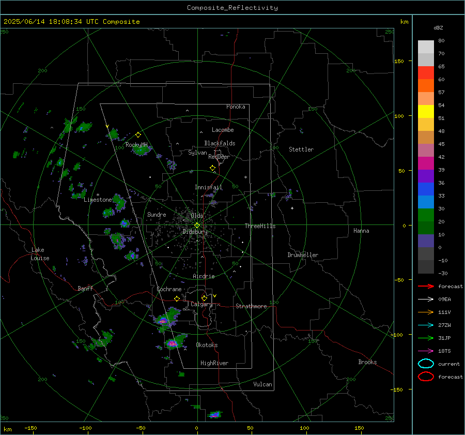Image resolution: width=465 pixels, height=435 pixels.
Task: Select the Sundre town label
Action: (157, 214)
